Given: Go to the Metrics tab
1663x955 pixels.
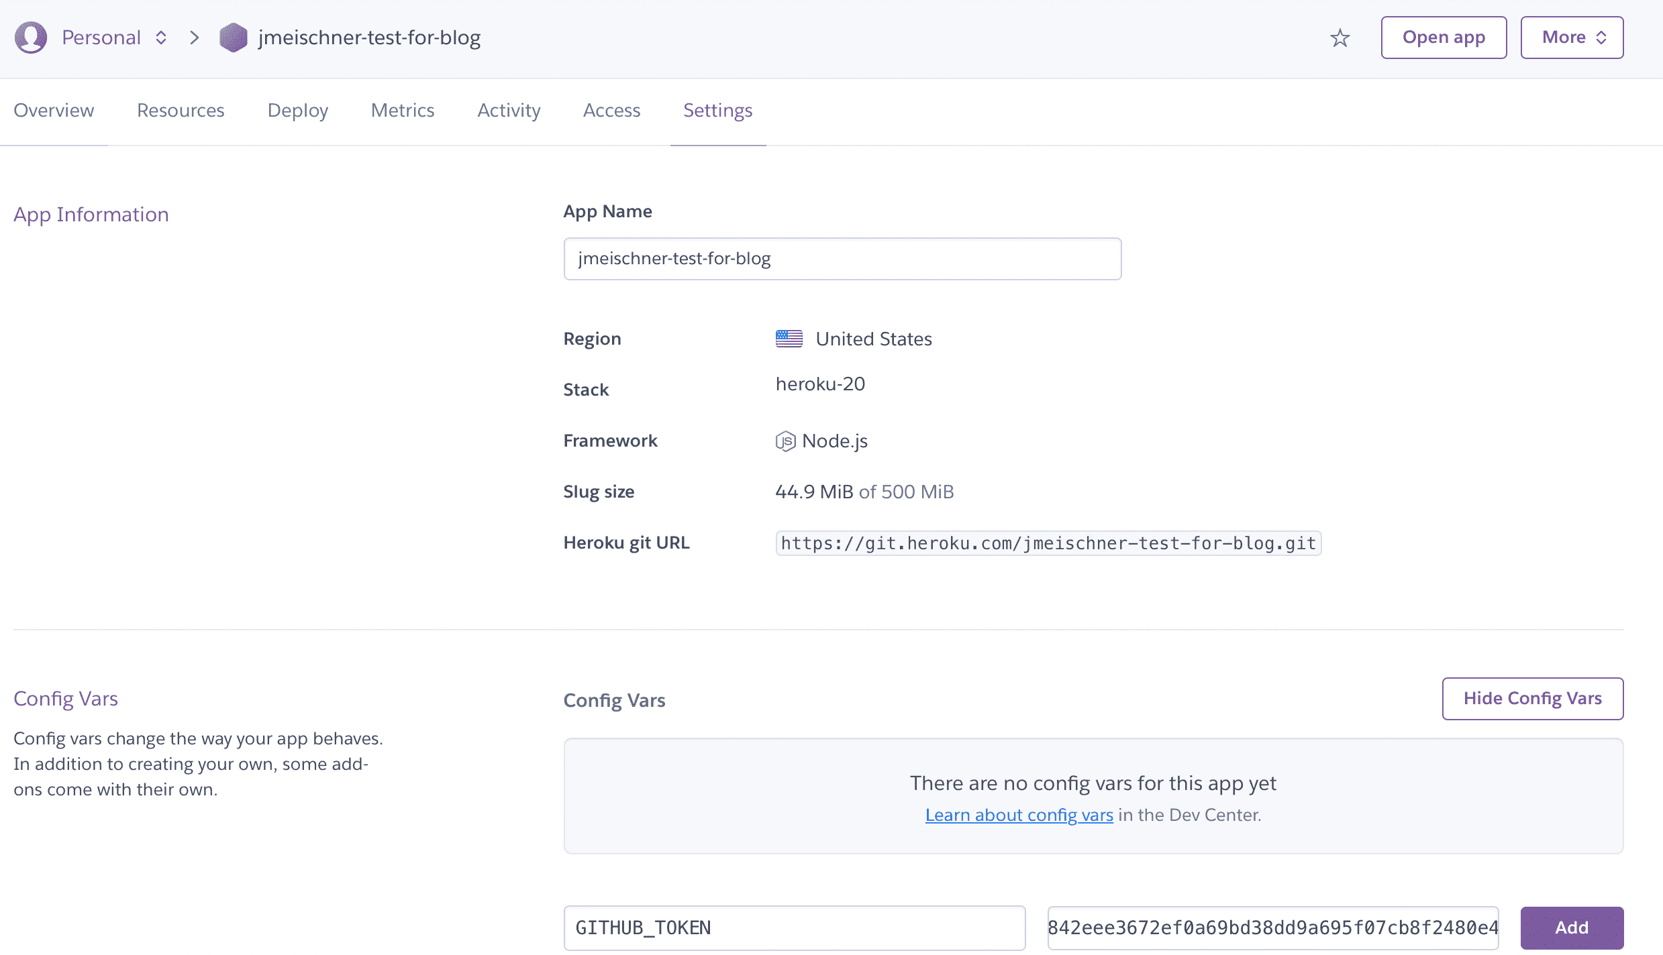Looking at the screenshot, I should click(403, 110).
